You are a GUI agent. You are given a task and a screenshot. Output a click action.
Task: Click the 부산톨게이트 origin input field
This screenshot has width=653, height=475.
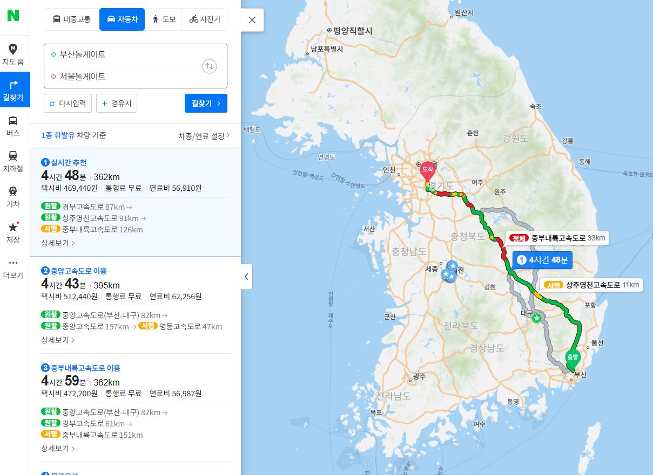click(123, 55)
